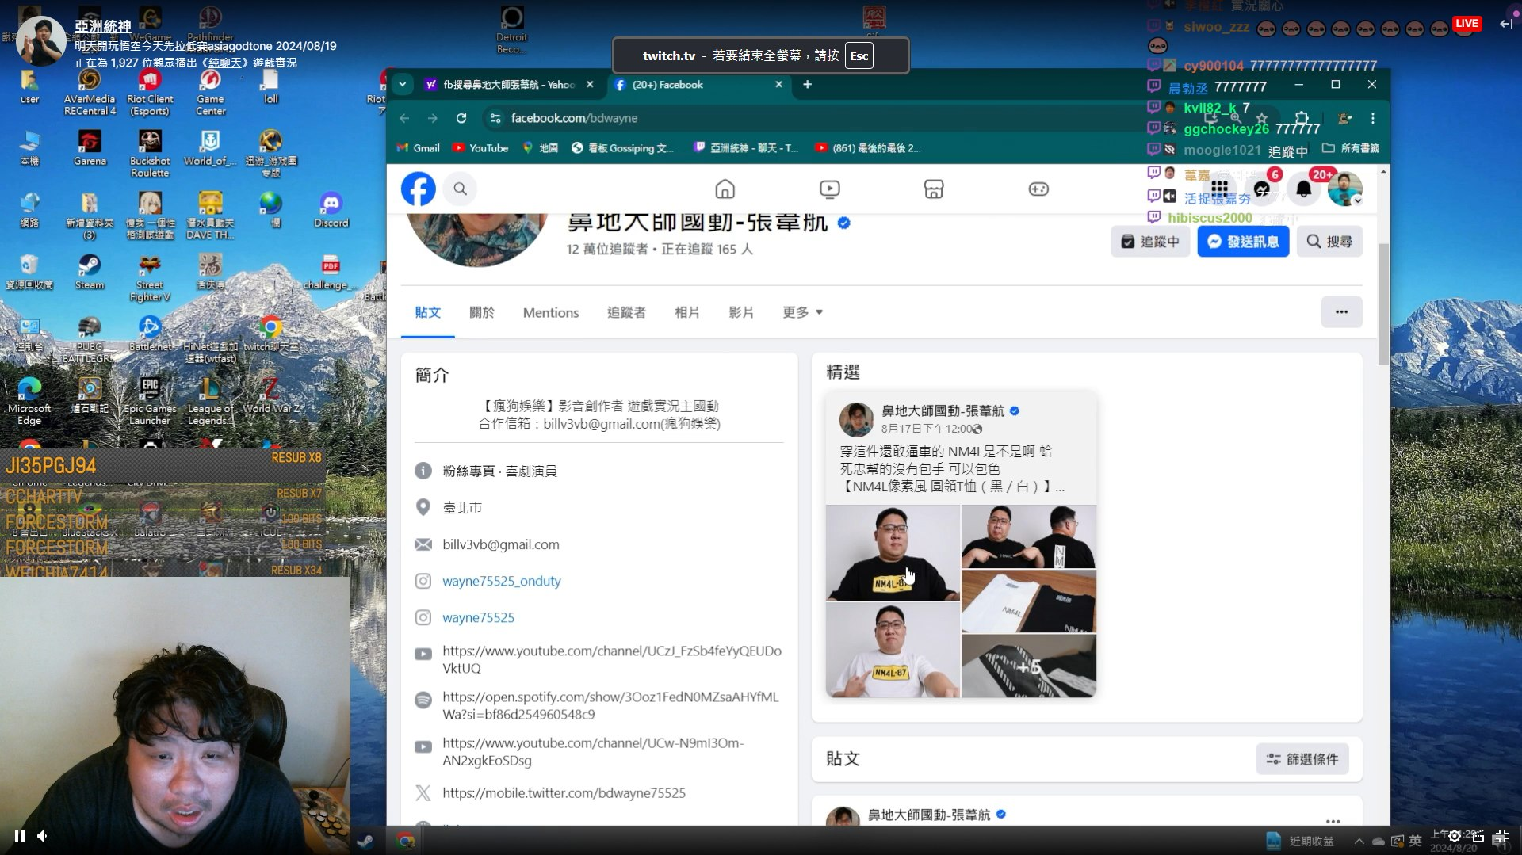Open the Facebook Video tab icon
Viewport: 1522px width, 855px height.
point(829,189)
